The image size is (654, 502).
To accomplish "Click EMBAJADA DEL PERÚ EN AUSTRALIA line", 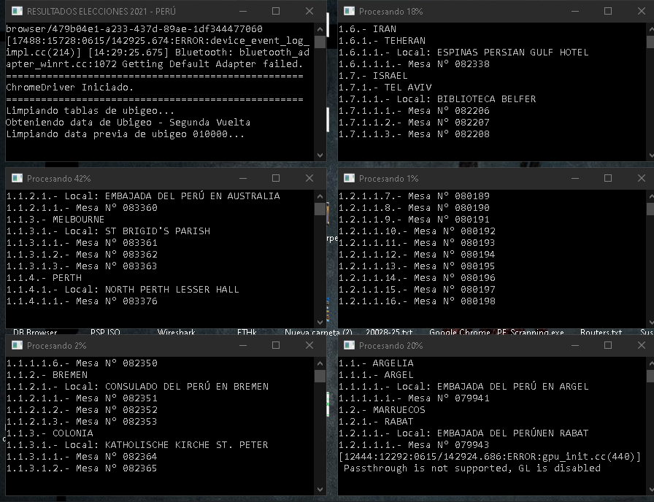I will [143, 196].
